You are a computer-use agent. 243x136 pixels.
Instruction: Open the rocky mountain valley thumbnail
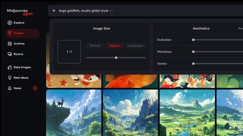pos(131,113)
